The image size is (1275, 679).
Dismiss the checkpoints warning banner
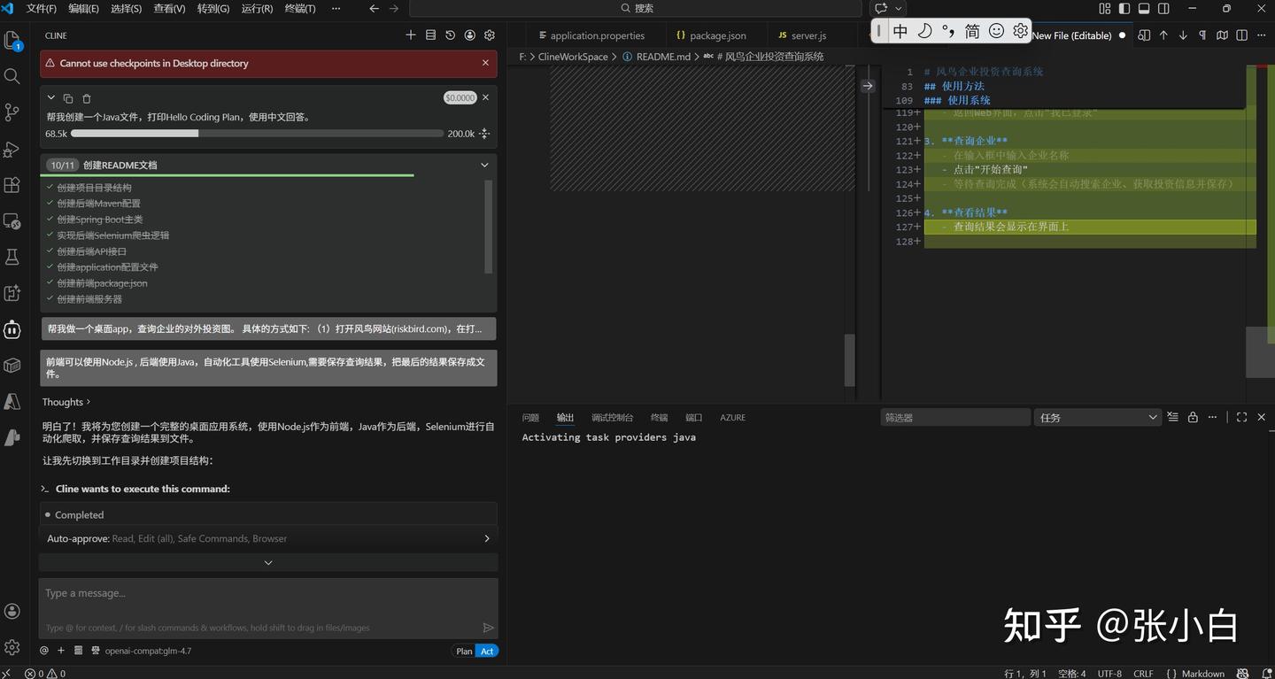(x=485, y=63)
